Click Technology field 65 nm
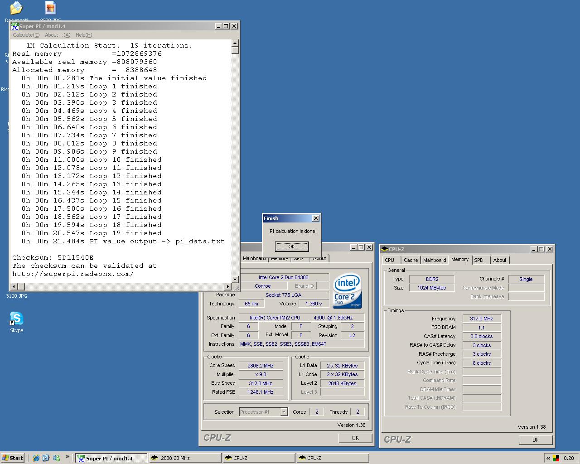Image resolution: width=580 pixels, height=464 pixels. point(251,304)
